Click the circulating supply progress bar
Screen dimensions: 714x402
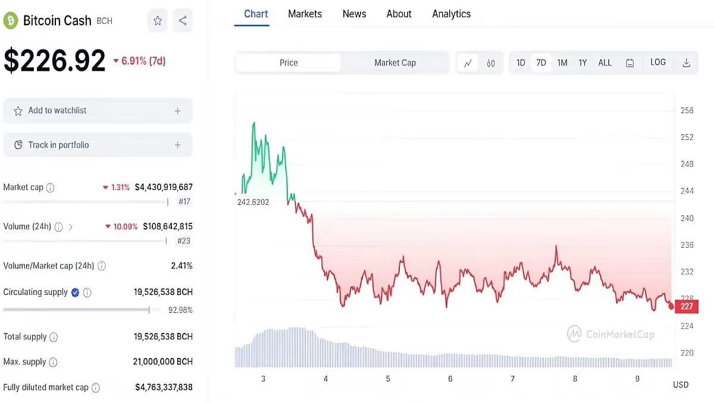coord(76,310)
